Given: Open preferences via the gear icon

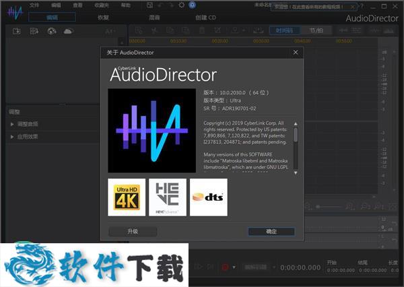Looking at the screenshot, I should pos(181,5).
